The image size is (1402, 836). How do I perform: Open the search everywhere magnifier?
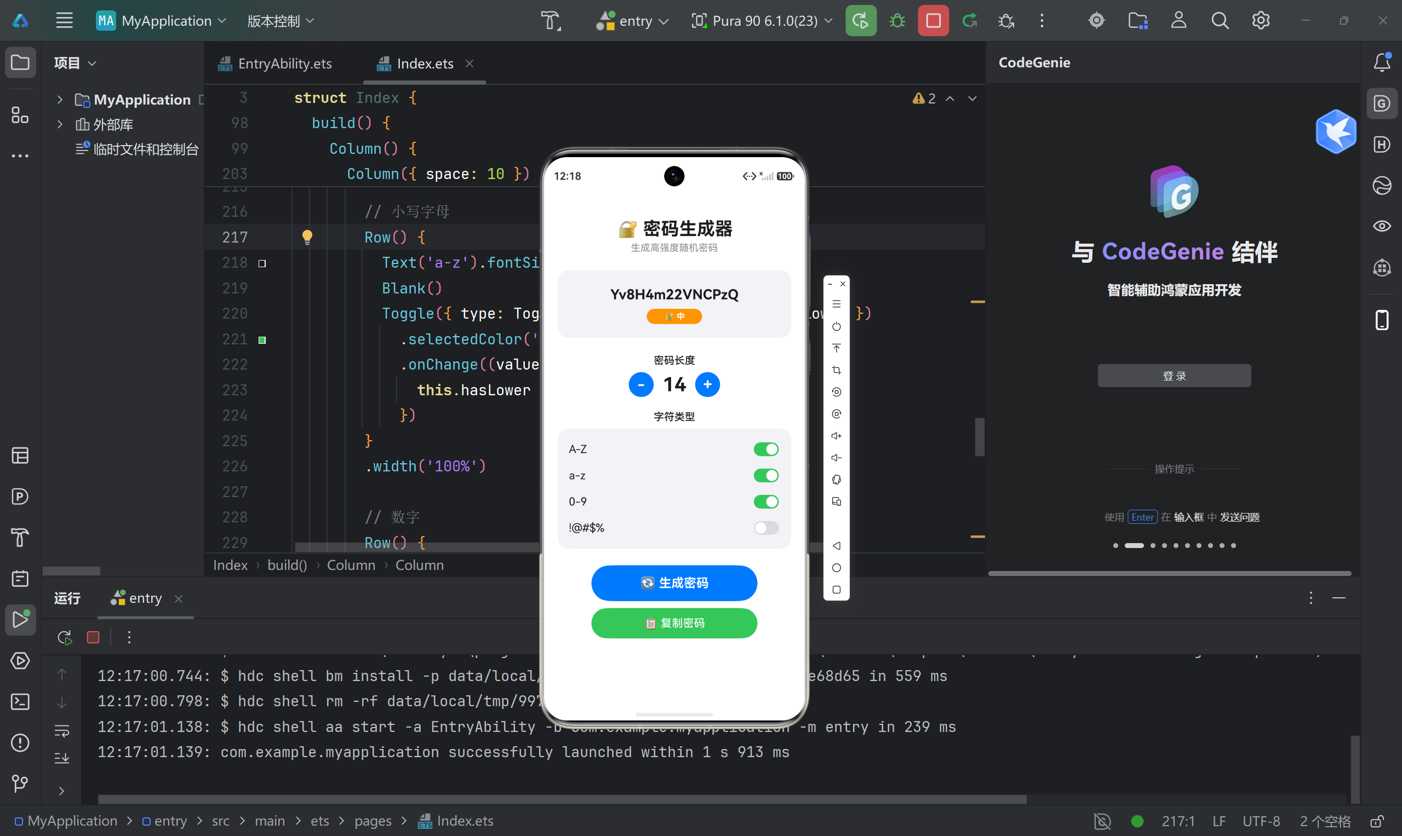1220,21
